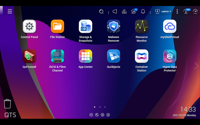Click the book help shortcut at bottom

(x=102, y=115)
